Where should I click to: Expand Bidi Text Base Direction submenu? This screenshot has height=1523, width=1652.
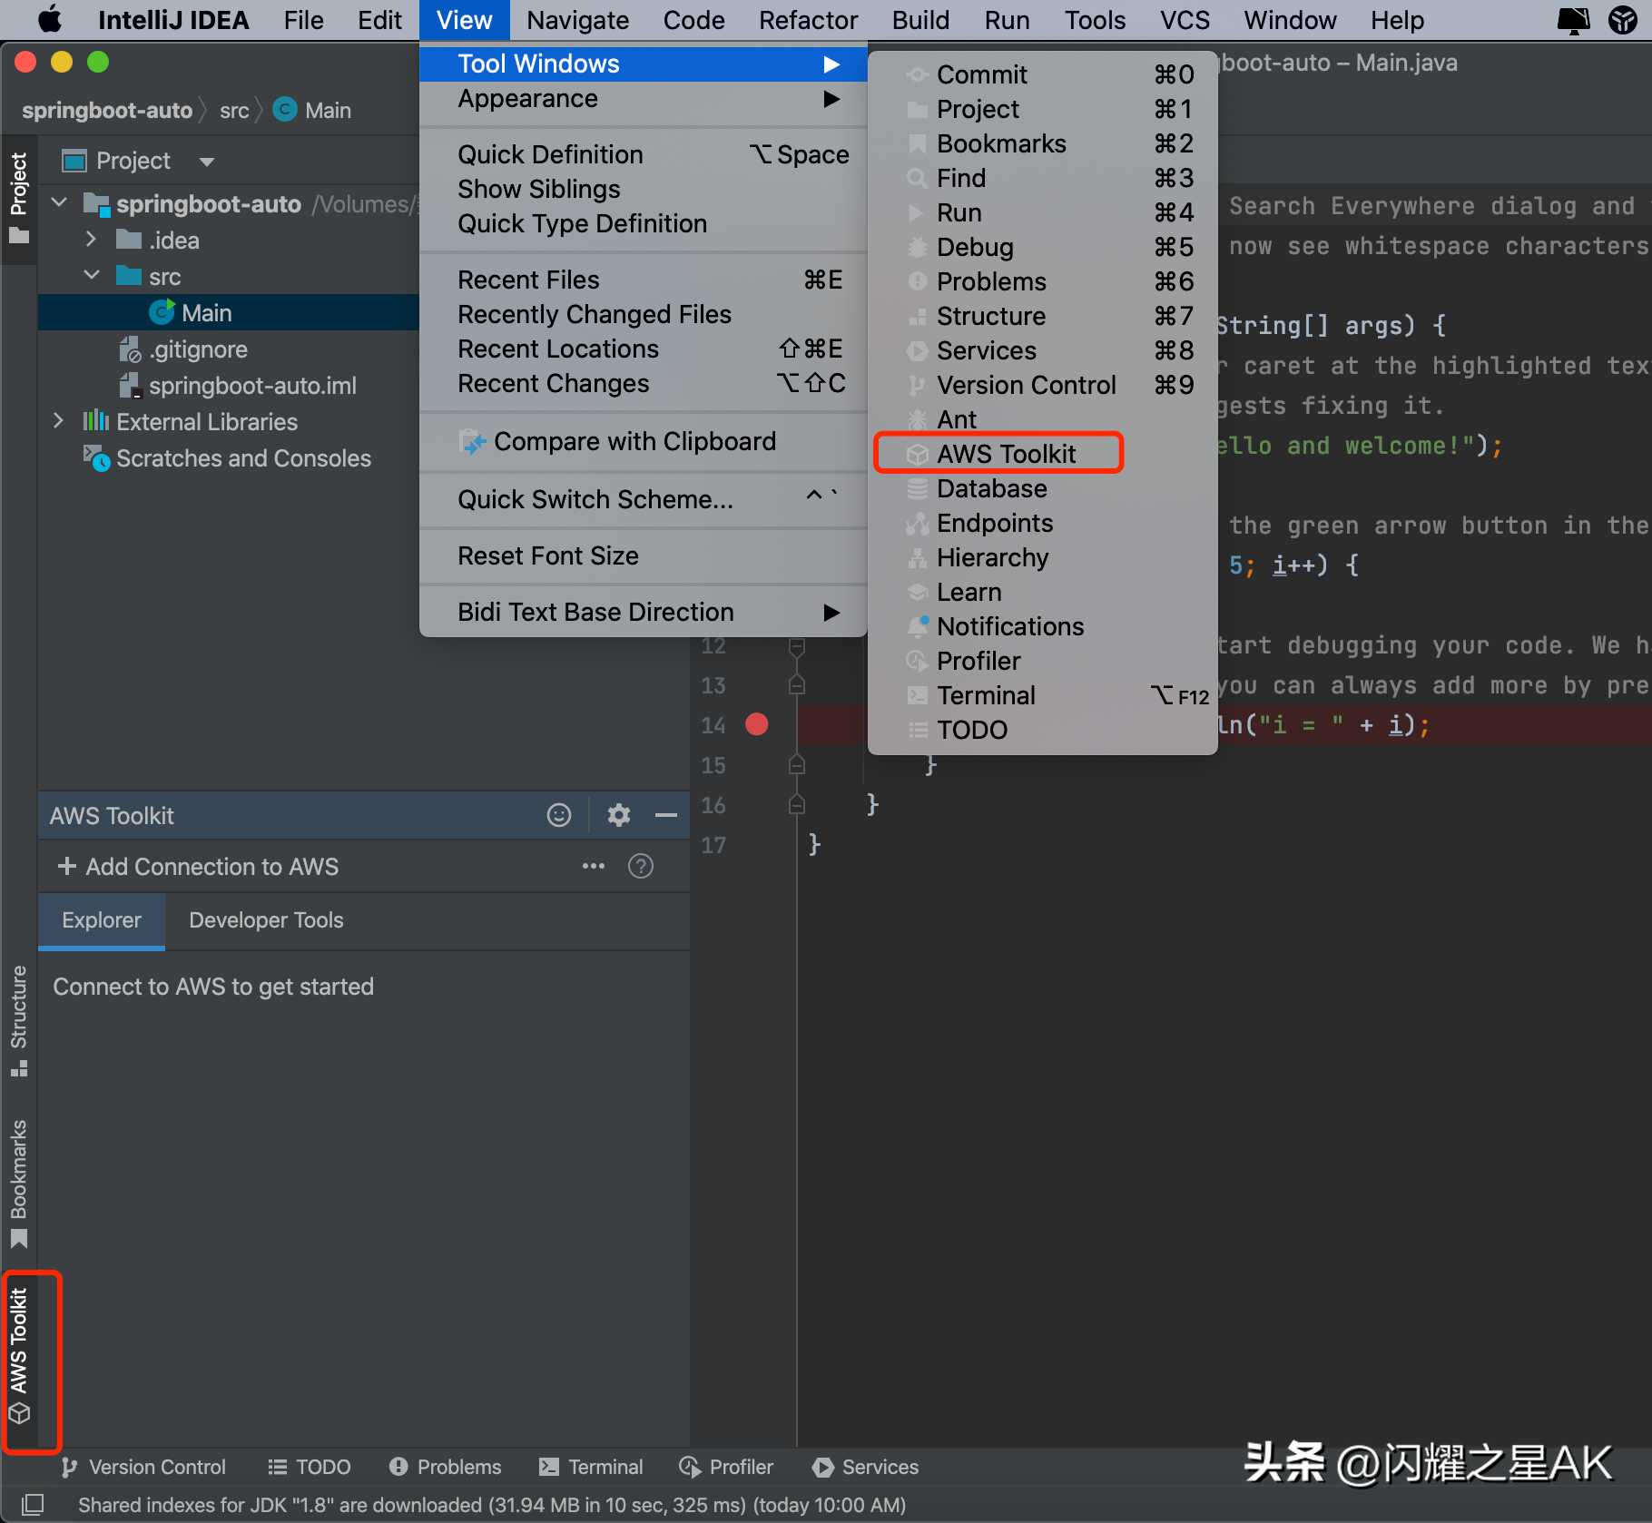pyautogui.click(x=643, y=612)
